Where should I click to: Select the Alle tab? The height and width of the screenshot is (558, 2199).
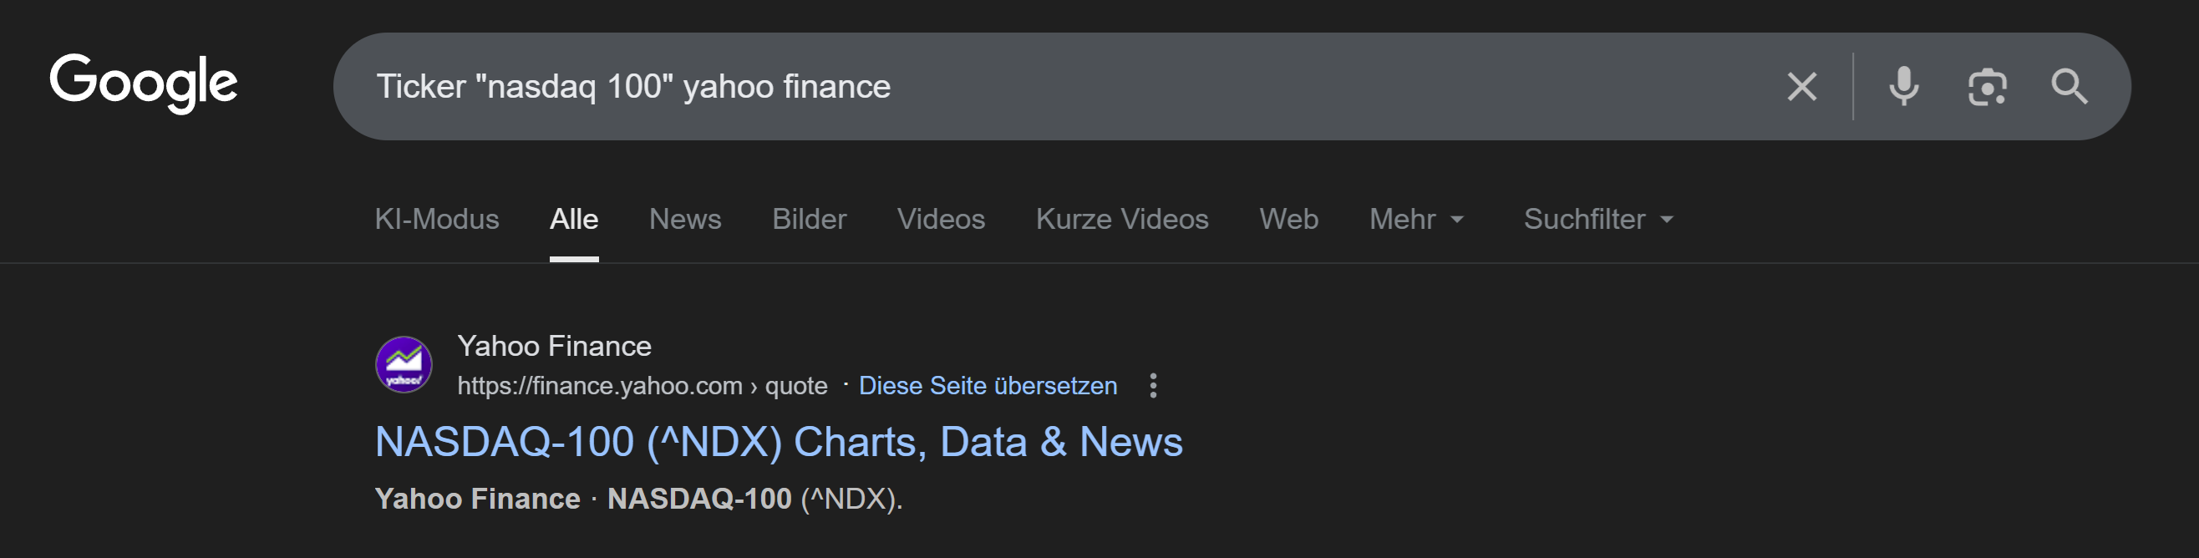coord(574,220)
